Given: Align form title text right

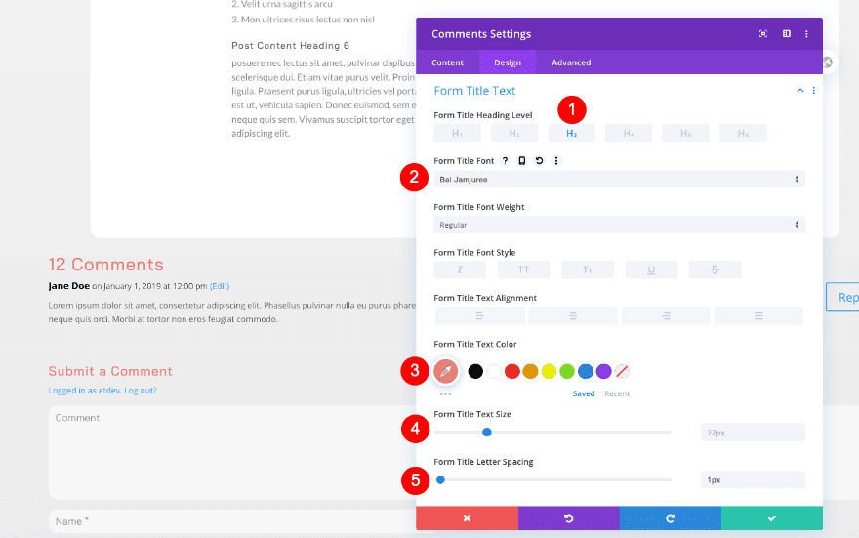Looking at the screenshot, I should (666, 316).
